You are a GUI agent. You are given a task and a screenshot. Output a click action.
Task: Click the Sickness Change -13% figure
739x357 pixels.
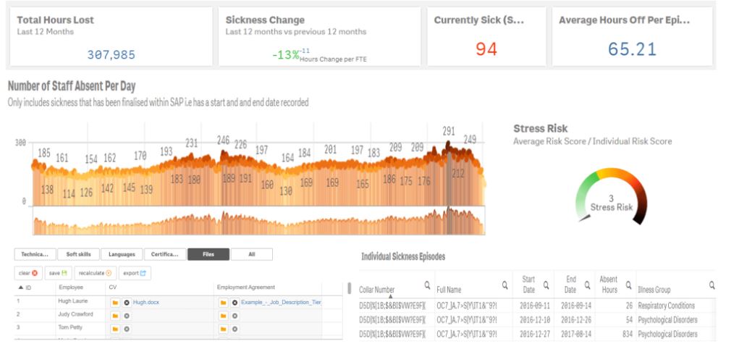tap(286, 55)
